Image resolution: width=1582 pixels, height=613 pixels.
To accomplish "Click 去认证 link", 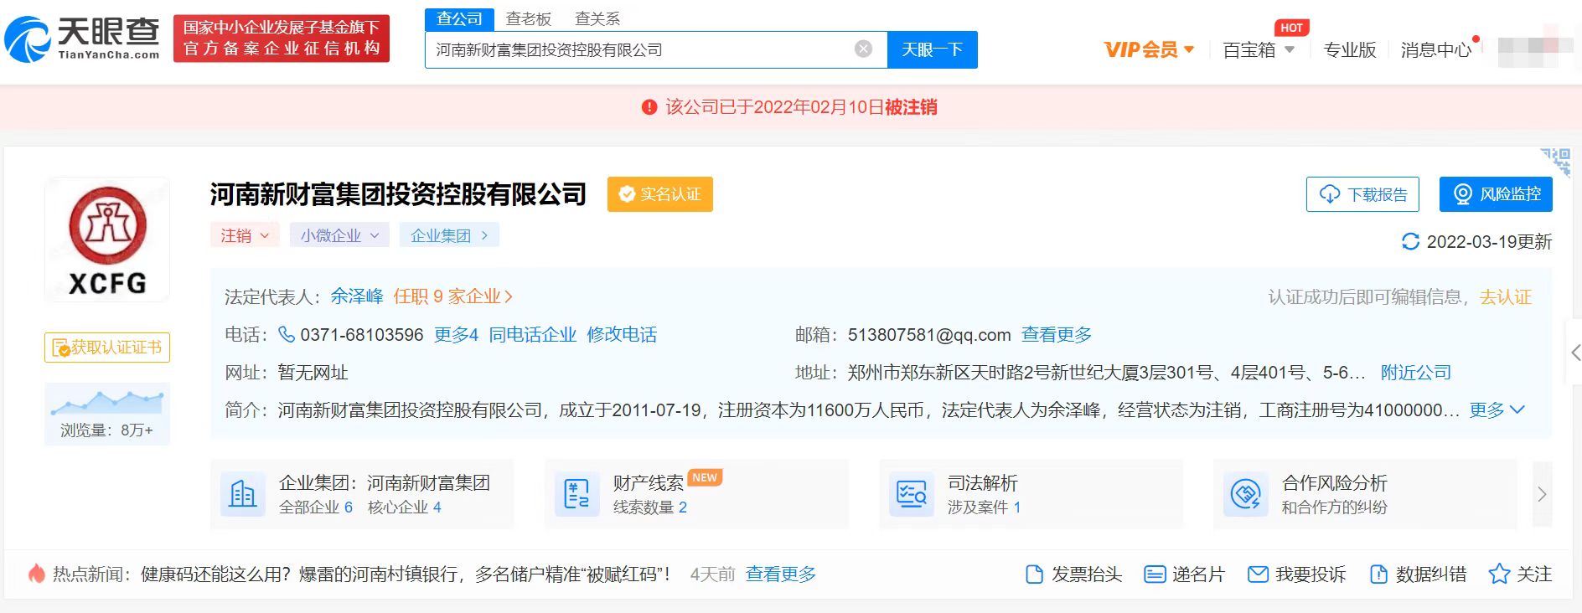I will coord(1505,297).
